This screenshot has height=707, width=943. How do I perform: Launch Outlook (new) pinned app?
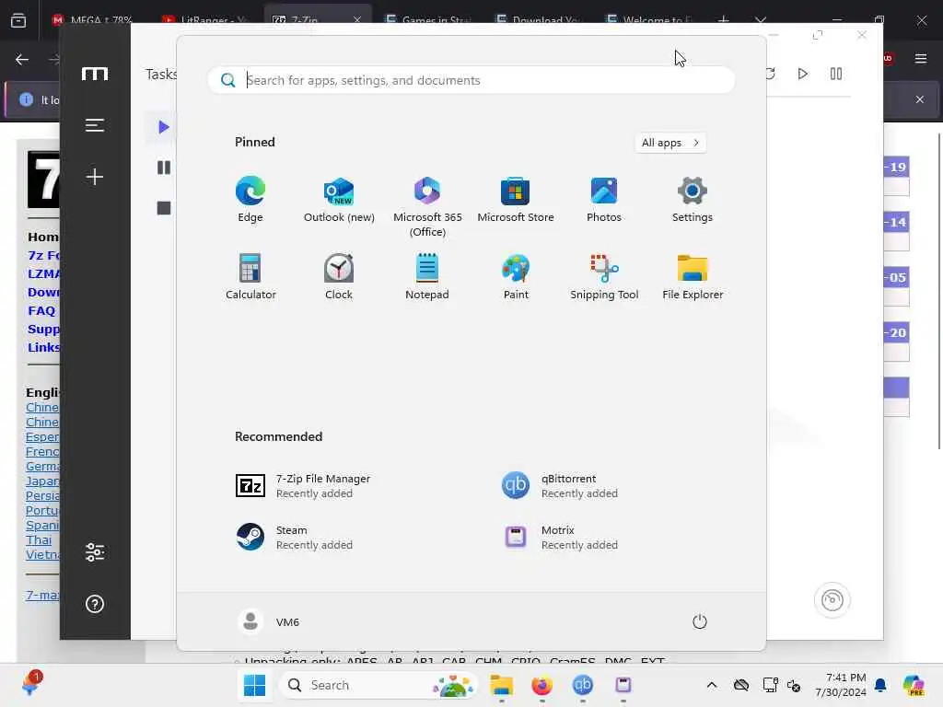pyautogui.click(x=339, y=200)
